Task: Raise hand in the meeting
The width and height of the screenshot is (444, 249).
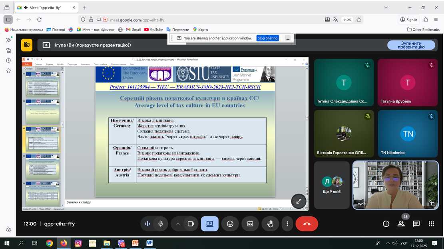Action: 270,224
